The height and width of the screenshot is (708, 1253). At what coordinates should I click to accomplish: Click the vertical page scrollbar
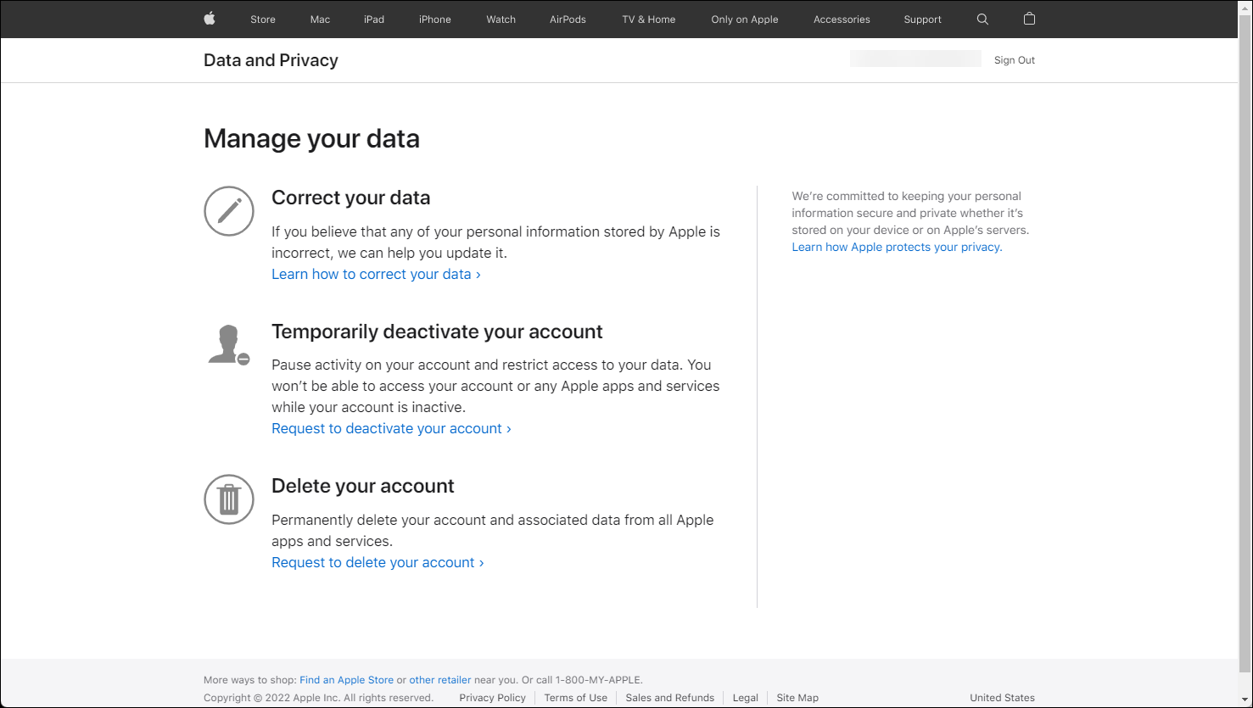click(1245, 339)
